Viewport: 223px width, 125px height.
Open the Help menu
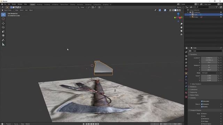pos(25,4)
